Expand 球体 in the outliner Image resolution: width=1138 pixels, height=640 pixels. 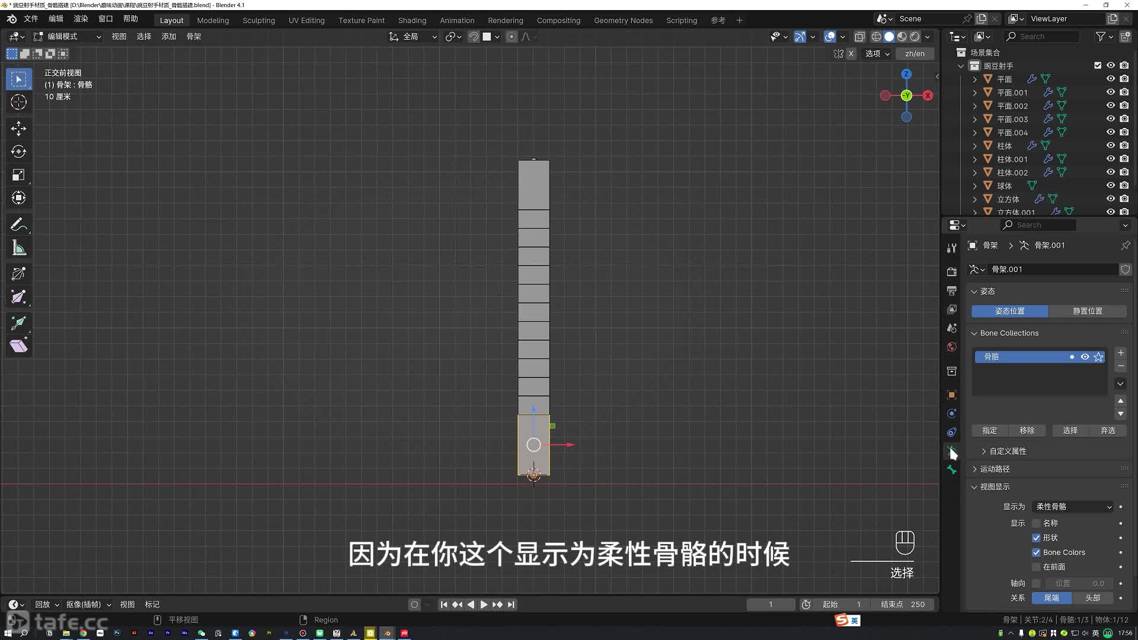pos(974,186)
